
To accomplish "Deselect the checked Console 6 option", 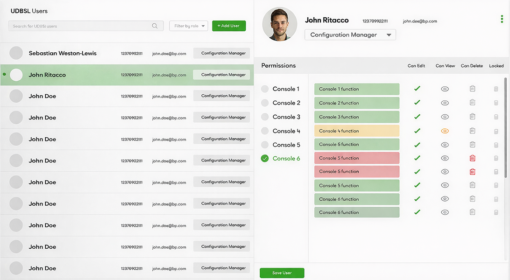I will 265,159.
